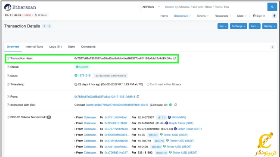
Task: Open the Exchange dropdown button
Action: (x=238, y=26)
